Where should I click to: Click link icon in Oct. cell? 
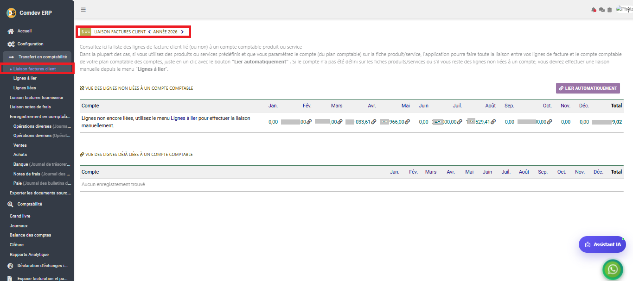click(550, 122)
